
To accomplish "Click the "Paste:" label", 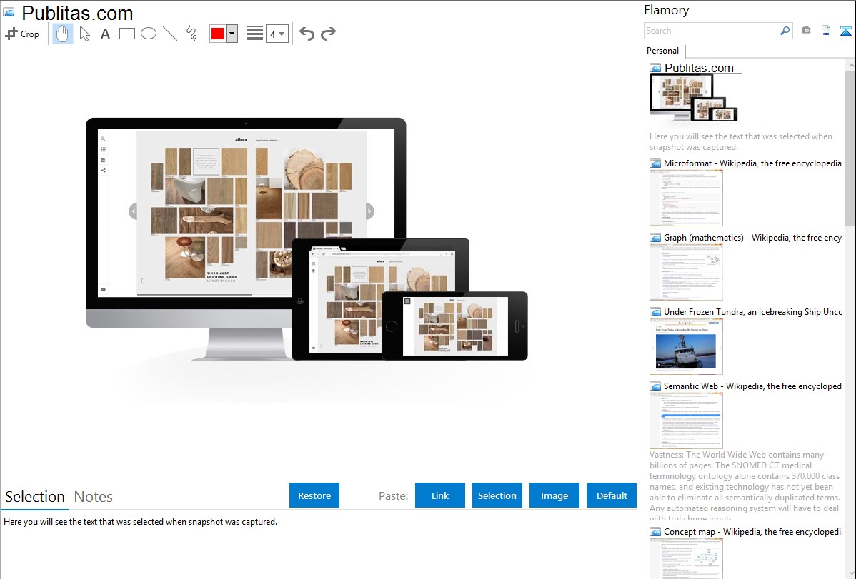I will [394, 496].
